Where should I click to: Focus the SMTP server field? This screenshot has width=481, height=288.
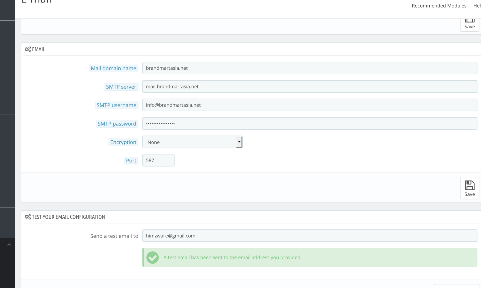[309, 86]
